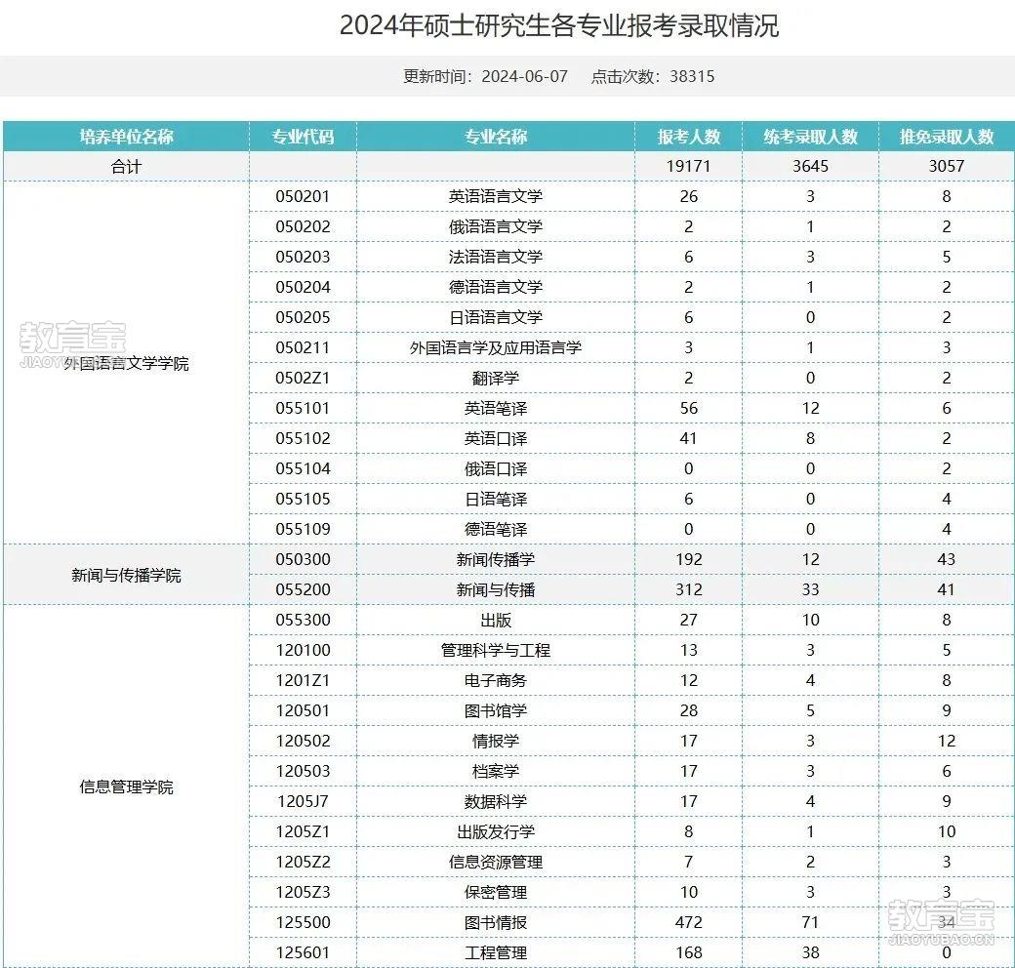Click major code "050201"
This screenshot has width=1015, height=968.
(303, 197)
